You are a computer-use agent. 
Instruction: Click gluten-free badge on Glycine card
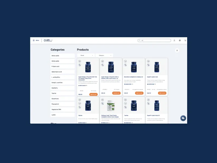click(80, 107)
